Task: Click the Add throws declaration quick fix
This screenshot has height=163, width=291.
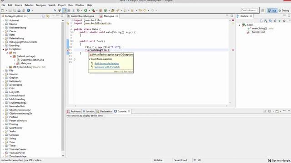Action: (107, 63)
